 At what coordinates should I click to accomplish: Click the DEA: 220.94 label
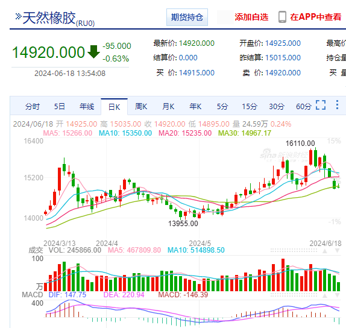(124, 295)
